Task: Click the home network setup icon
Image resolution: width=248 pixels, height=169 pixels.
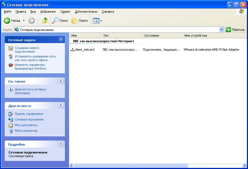Action: point(11,57)
